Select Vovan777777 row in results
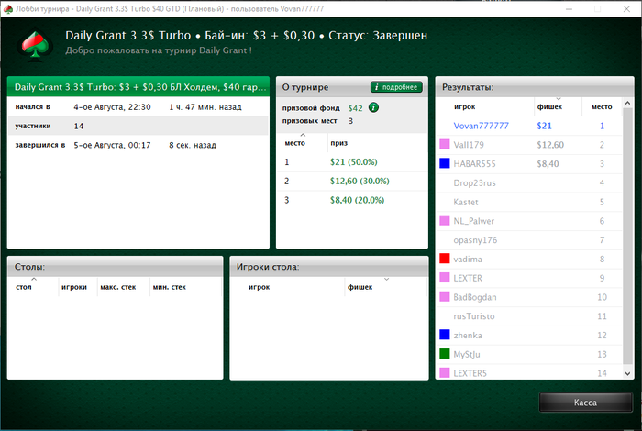This screenshot has height=431, width=642. click(529, 126)
